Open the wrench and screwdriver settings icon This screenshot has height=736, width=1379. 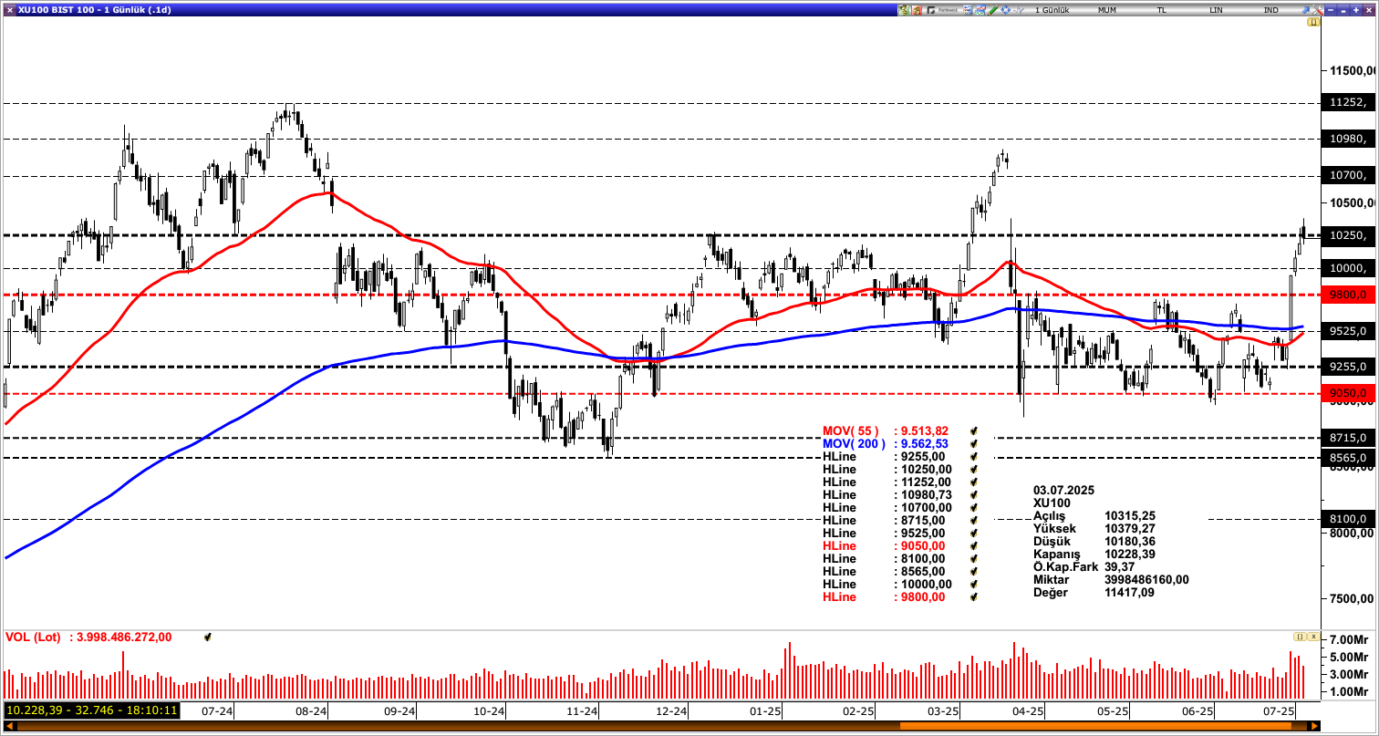pyautogui.click(x=1318, y=10)
